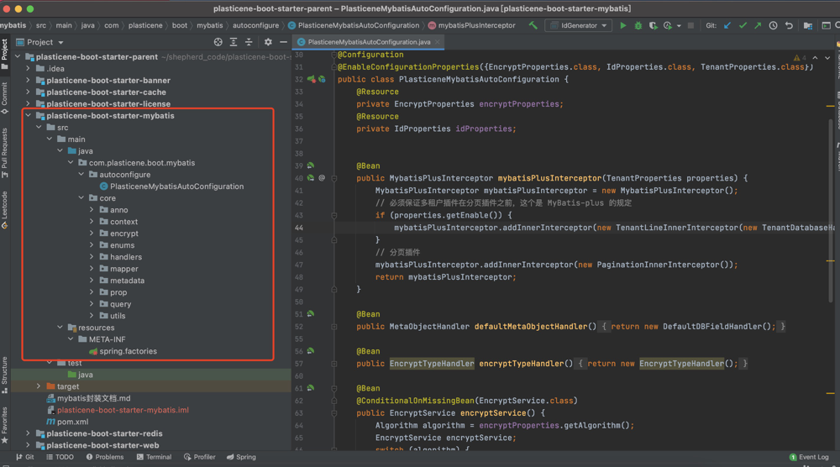Collapse all in Project panel
Viewport: 840px width, 467px height.
[x=249, y=42]
